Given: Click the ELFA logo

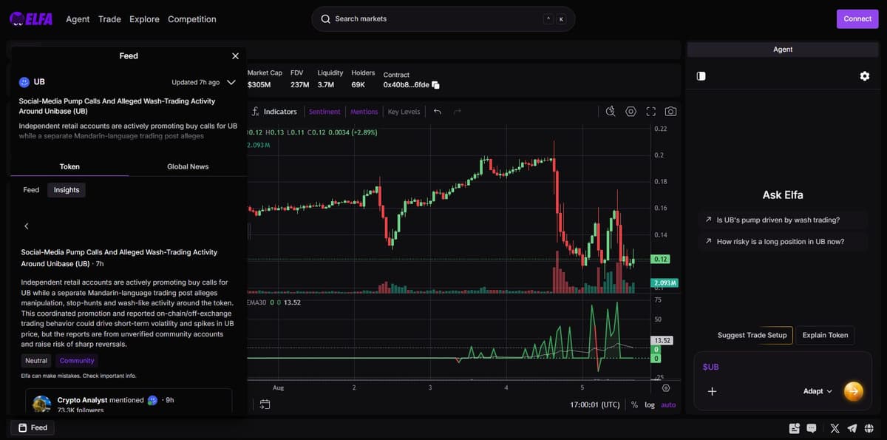Looking at the screenshot, I should pos(31,19).
